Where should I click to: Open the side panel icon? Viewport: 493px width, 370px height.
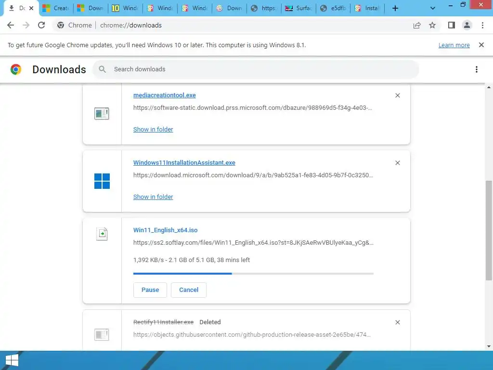(452, 25)
